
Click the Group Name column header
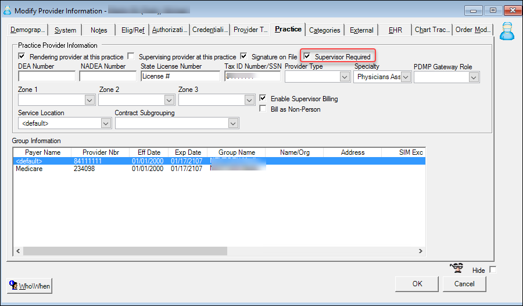coord(237,152)
